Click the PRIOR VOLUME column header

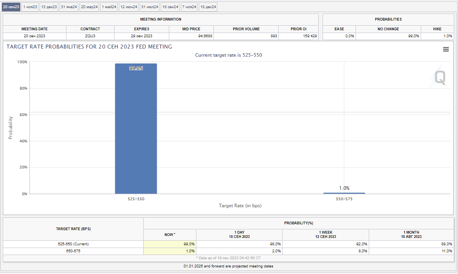coord(246,29)
